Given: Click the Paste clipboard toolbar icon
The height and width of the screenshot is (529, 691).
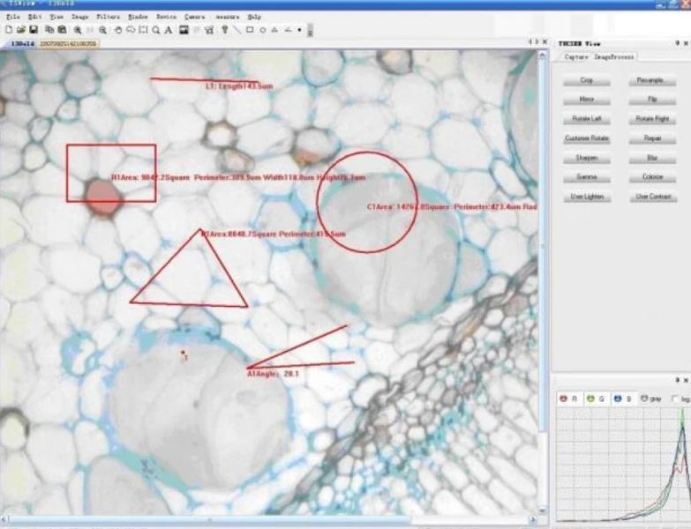Looking at the screenshot, I should [62, 30].
